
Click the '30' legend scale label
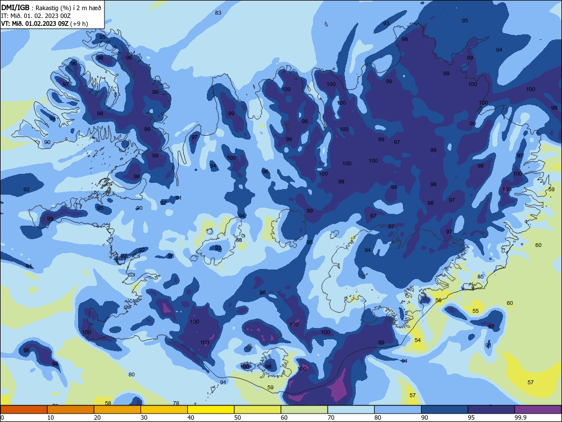144,417
